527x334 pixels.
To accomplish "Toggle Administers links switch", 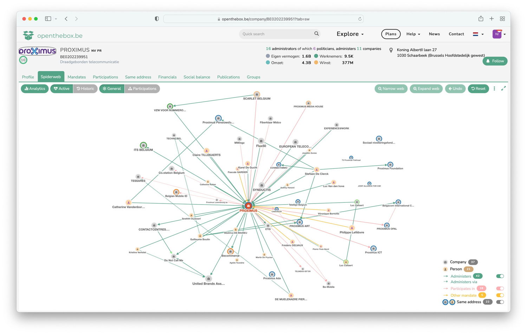I will (500, 276).
